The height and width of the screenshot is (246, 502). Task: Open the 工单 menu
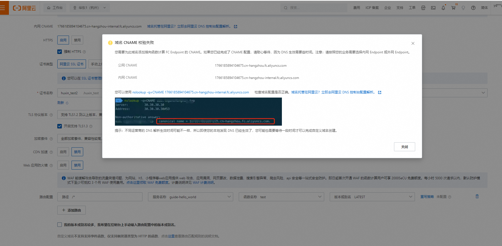tap(412, 8)
